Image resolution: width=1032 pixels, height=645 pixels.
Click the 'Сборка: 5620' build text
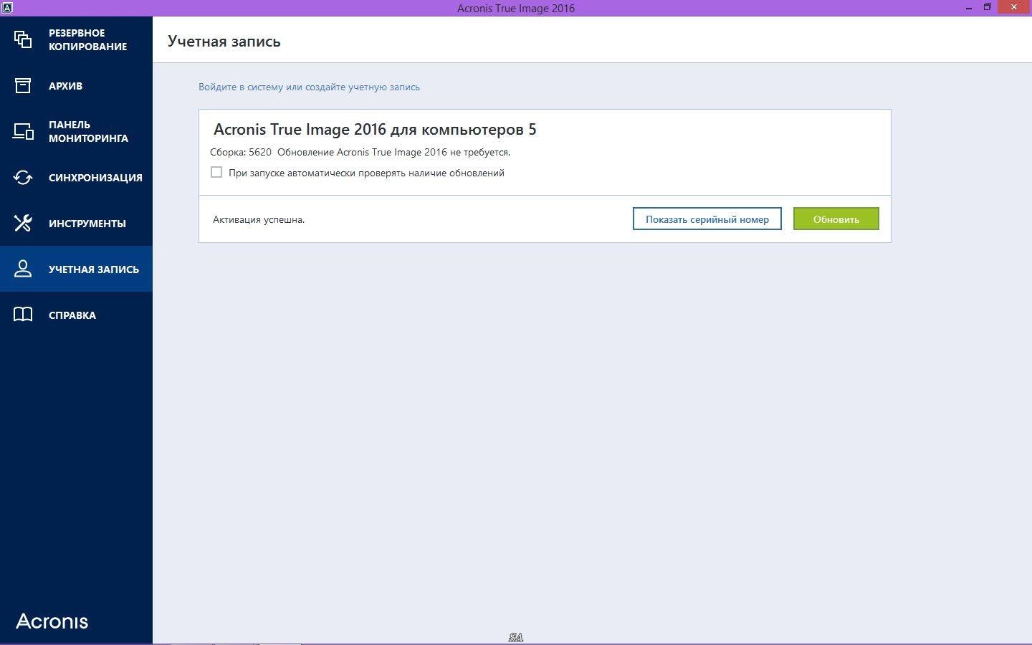pyautogui.click(x=241, y=152)
